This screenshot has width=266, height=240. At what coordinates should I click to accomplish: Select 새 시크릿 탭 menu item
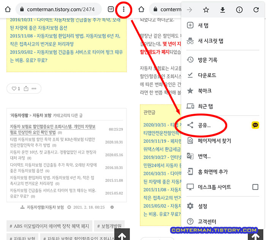(223, 41)
